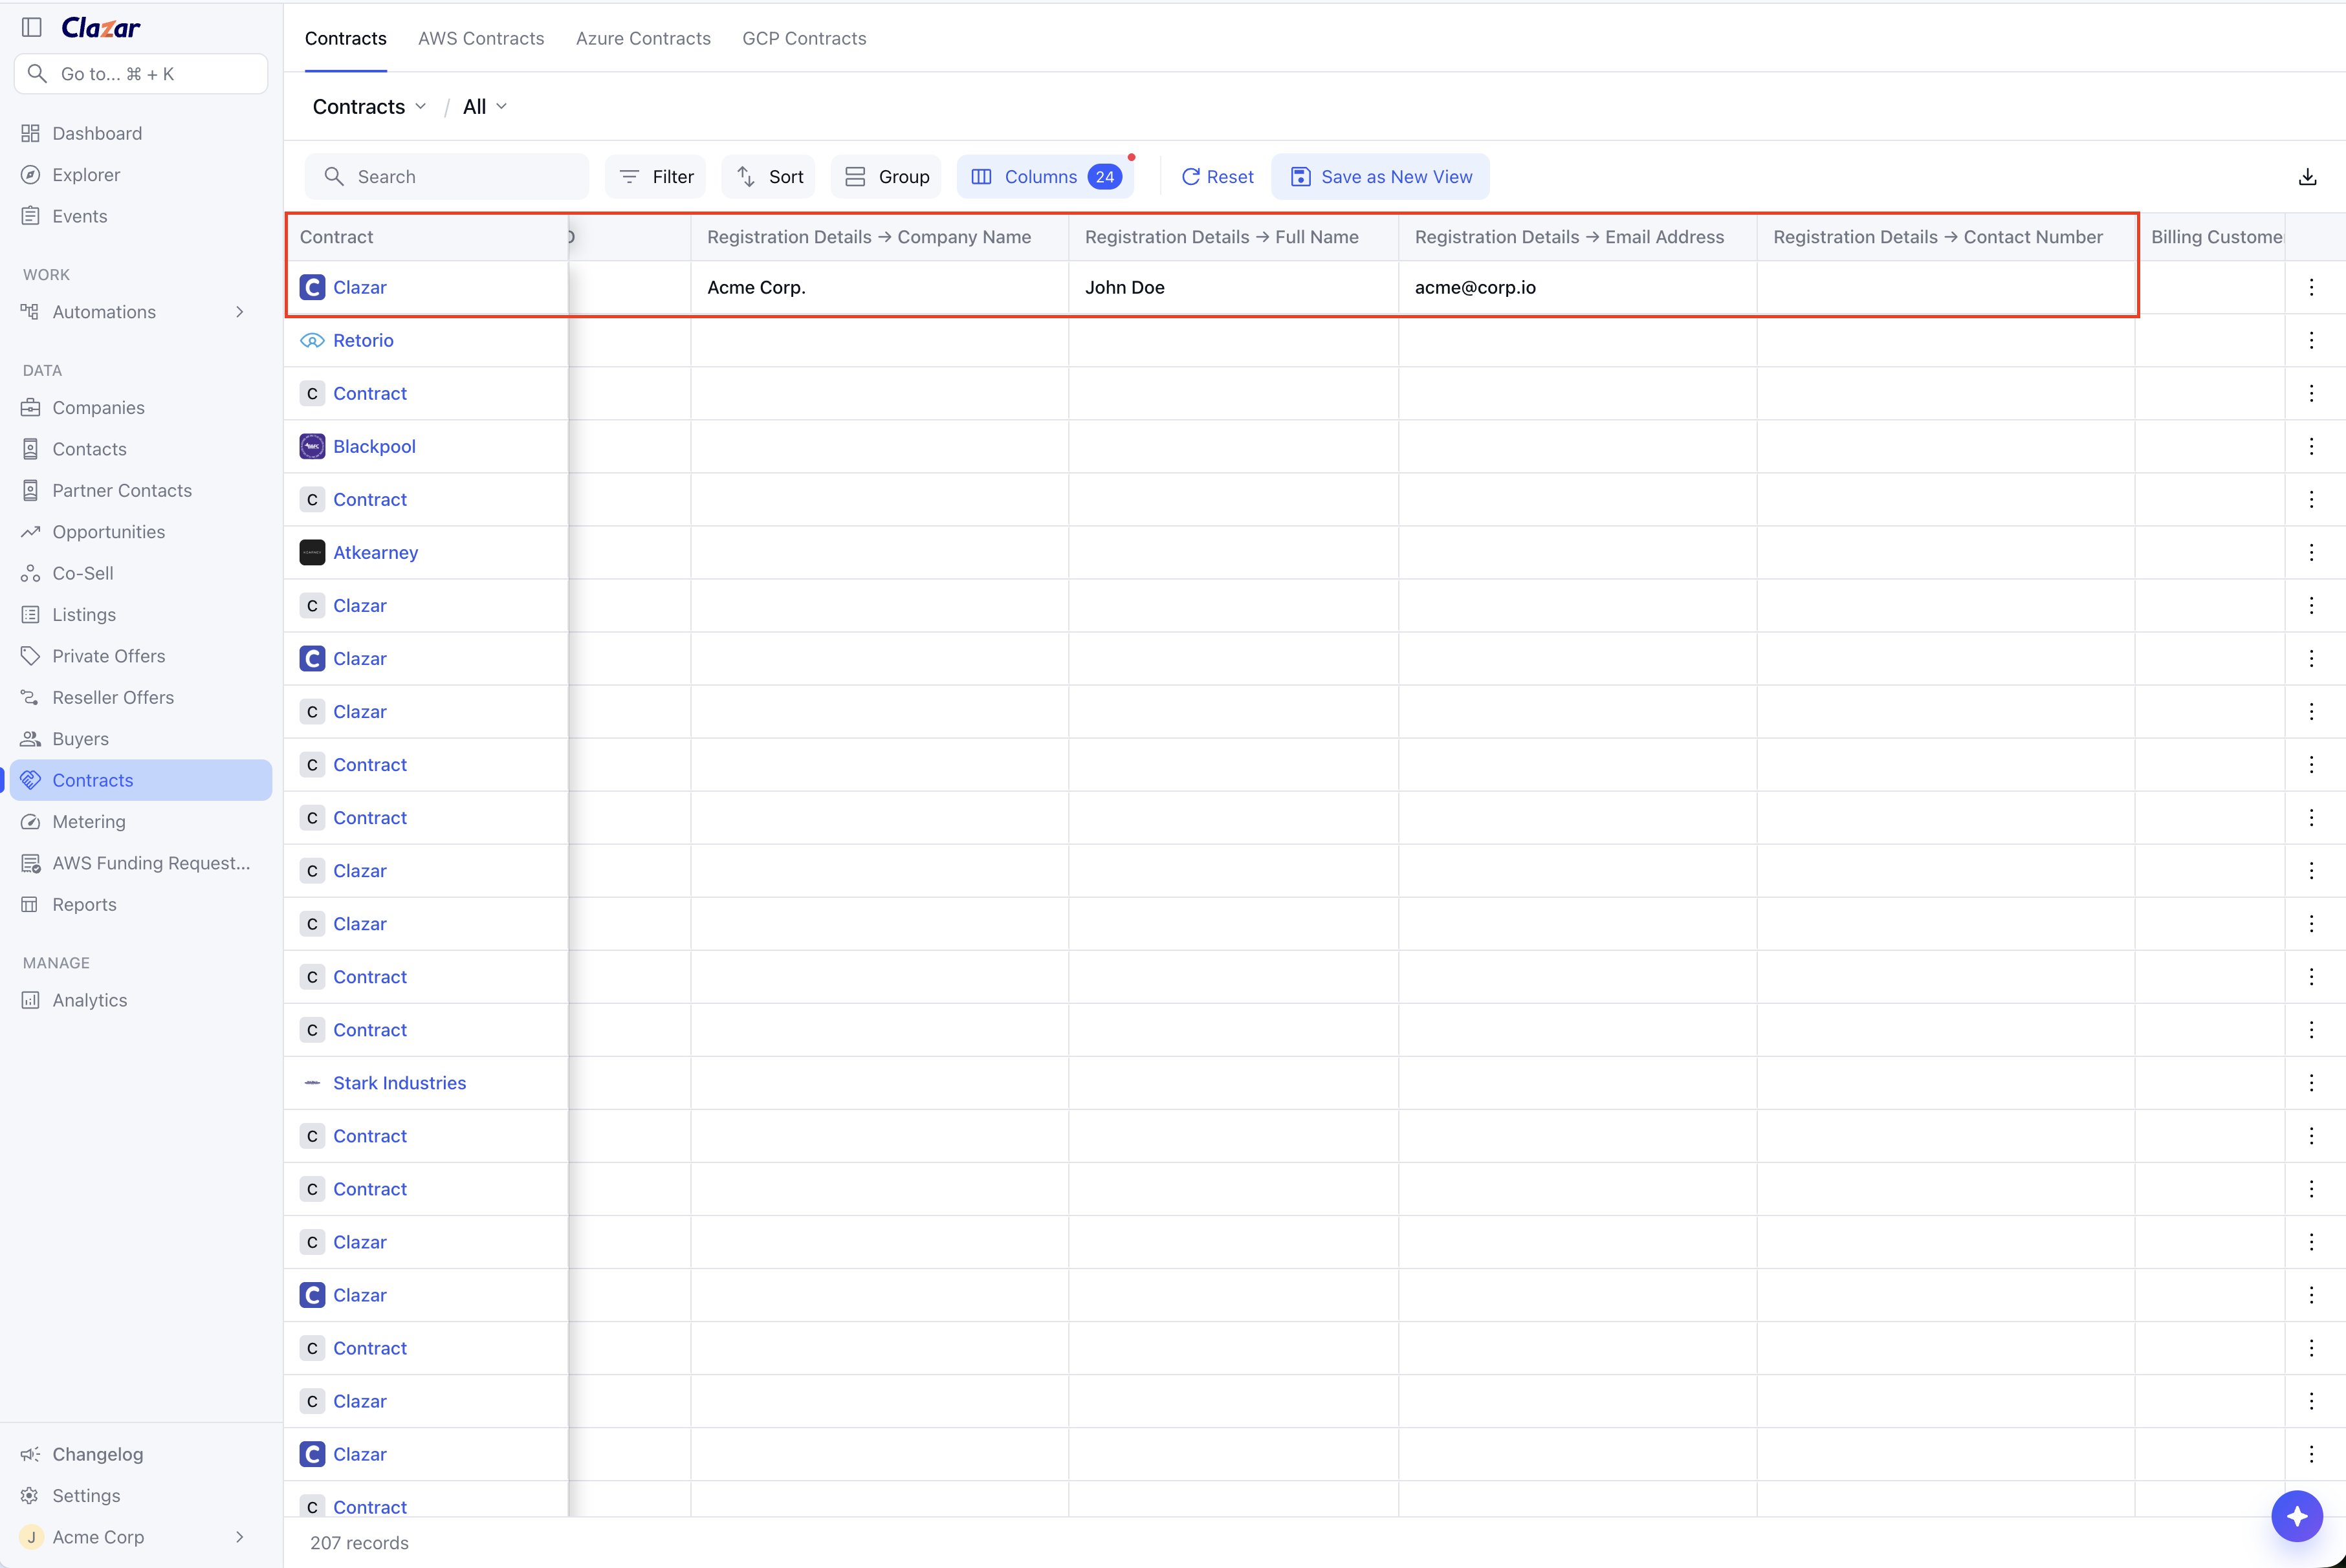The height and width of the screenshot is (1568, 2346).
Task: Open the sparkle AI assistant button
Action: [x=2296, y=1516]
